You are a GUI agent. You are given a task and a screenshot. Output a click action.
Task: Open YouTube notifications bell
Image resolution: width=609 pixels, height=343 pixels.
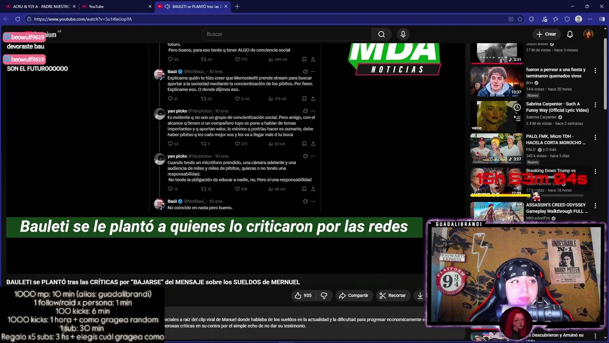pyautogui.click(x=570, y=34)
